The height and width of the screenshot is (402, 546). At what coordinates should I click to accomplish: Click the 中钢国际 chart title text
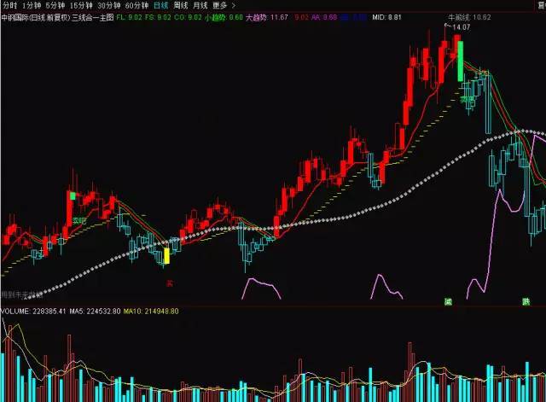click(x=57, y=17)
